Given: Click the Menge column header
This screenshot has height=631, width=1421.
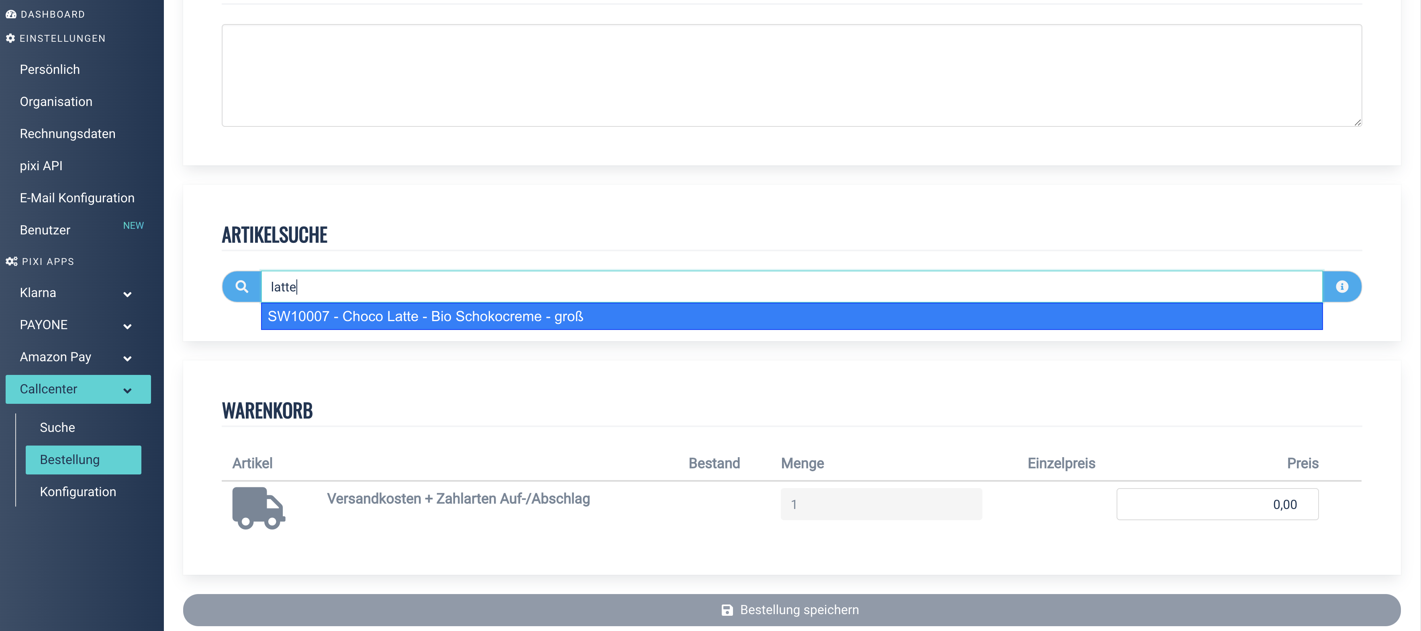Looking at the screenshot, I should [802, 464].
